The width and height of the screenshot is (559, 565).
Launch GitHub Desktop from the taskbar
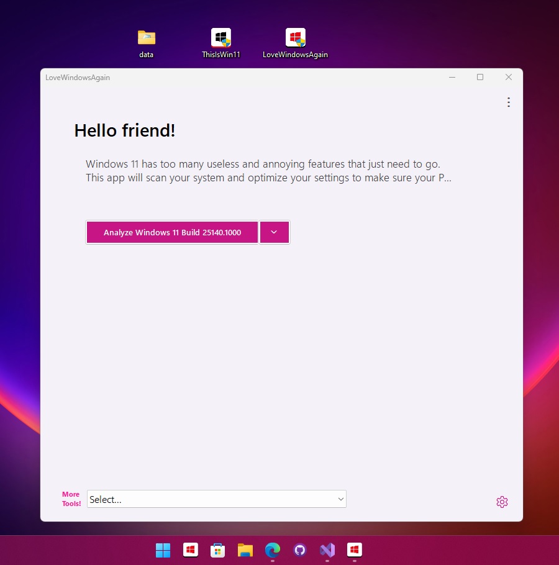point(299,550)
